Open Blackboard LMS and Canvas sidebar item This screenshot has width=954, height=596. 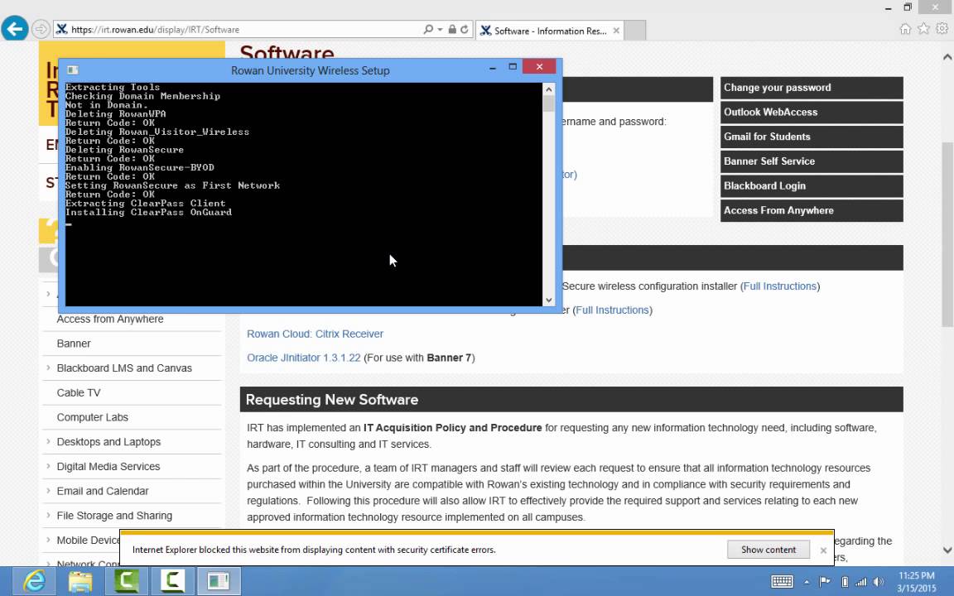coord(124,368)
